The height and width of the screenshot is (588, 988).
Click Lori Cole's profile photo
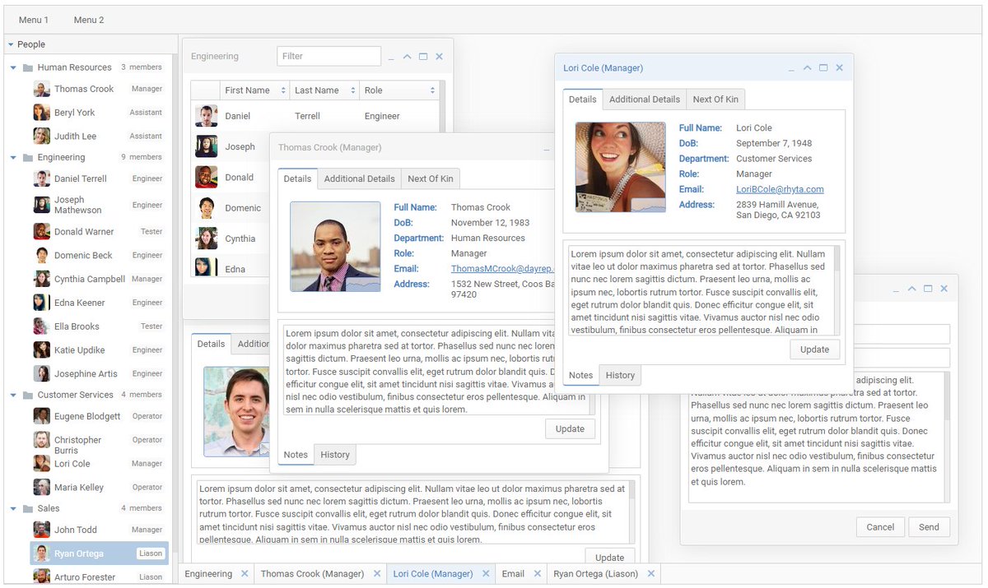coord(621,167)
